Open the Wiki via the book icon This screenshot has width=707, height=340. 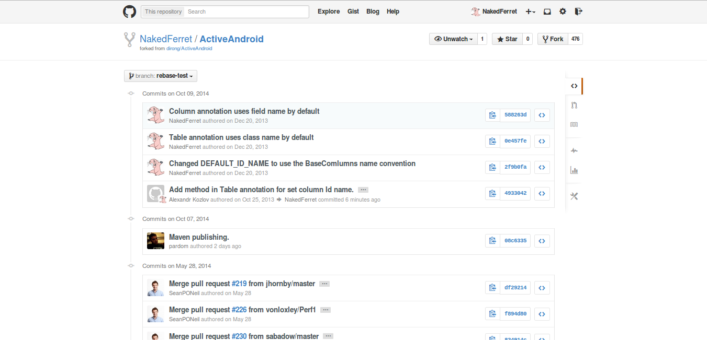pos(574,124)
